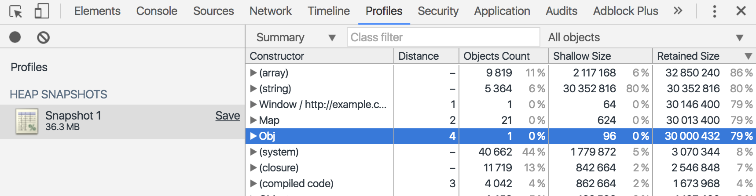Image resolution: width=756 pixels, height=196 pixels.
Task: Activate the inspect element picker icon
Action: (x=16, y=11)
